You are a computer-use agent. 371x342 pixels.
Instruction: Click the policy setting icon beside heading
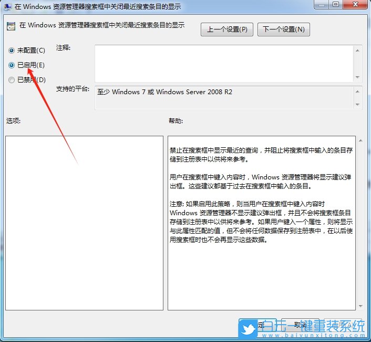point(11,26)
